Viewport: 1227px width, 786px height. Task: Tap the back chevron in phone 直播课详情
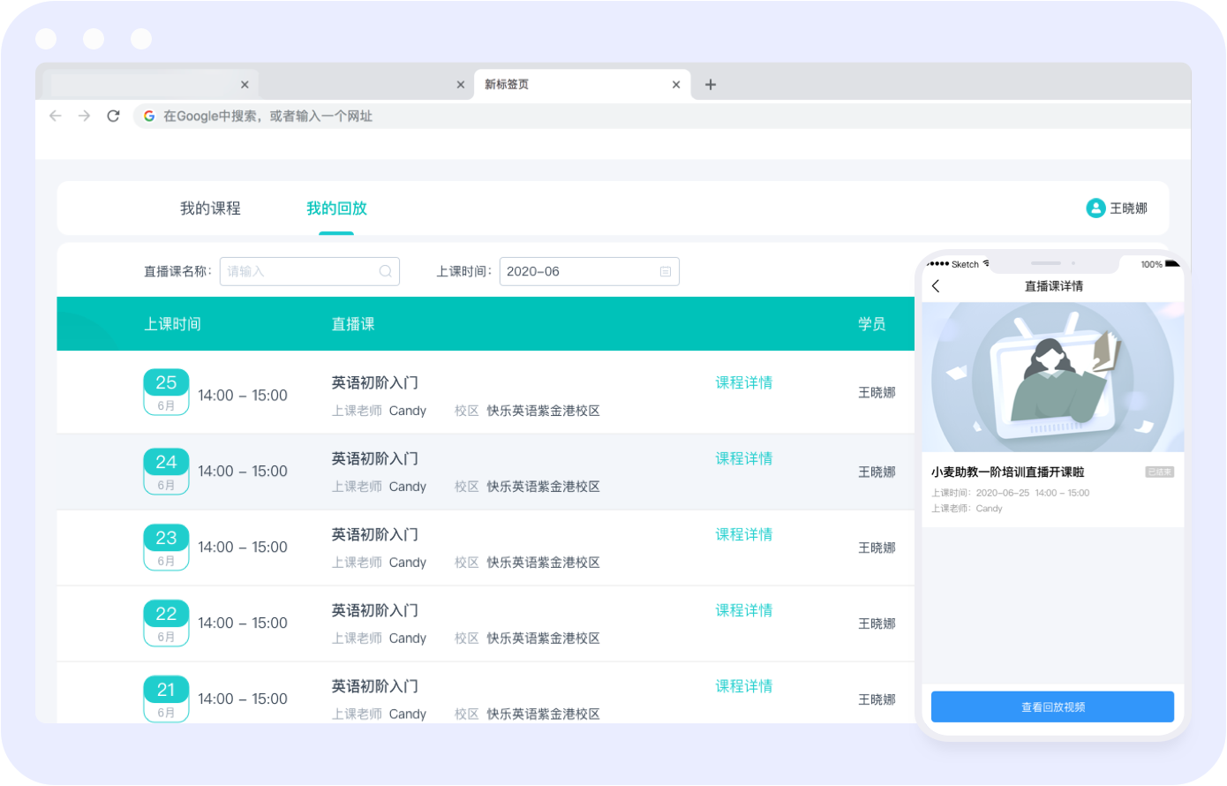[936, 286]
